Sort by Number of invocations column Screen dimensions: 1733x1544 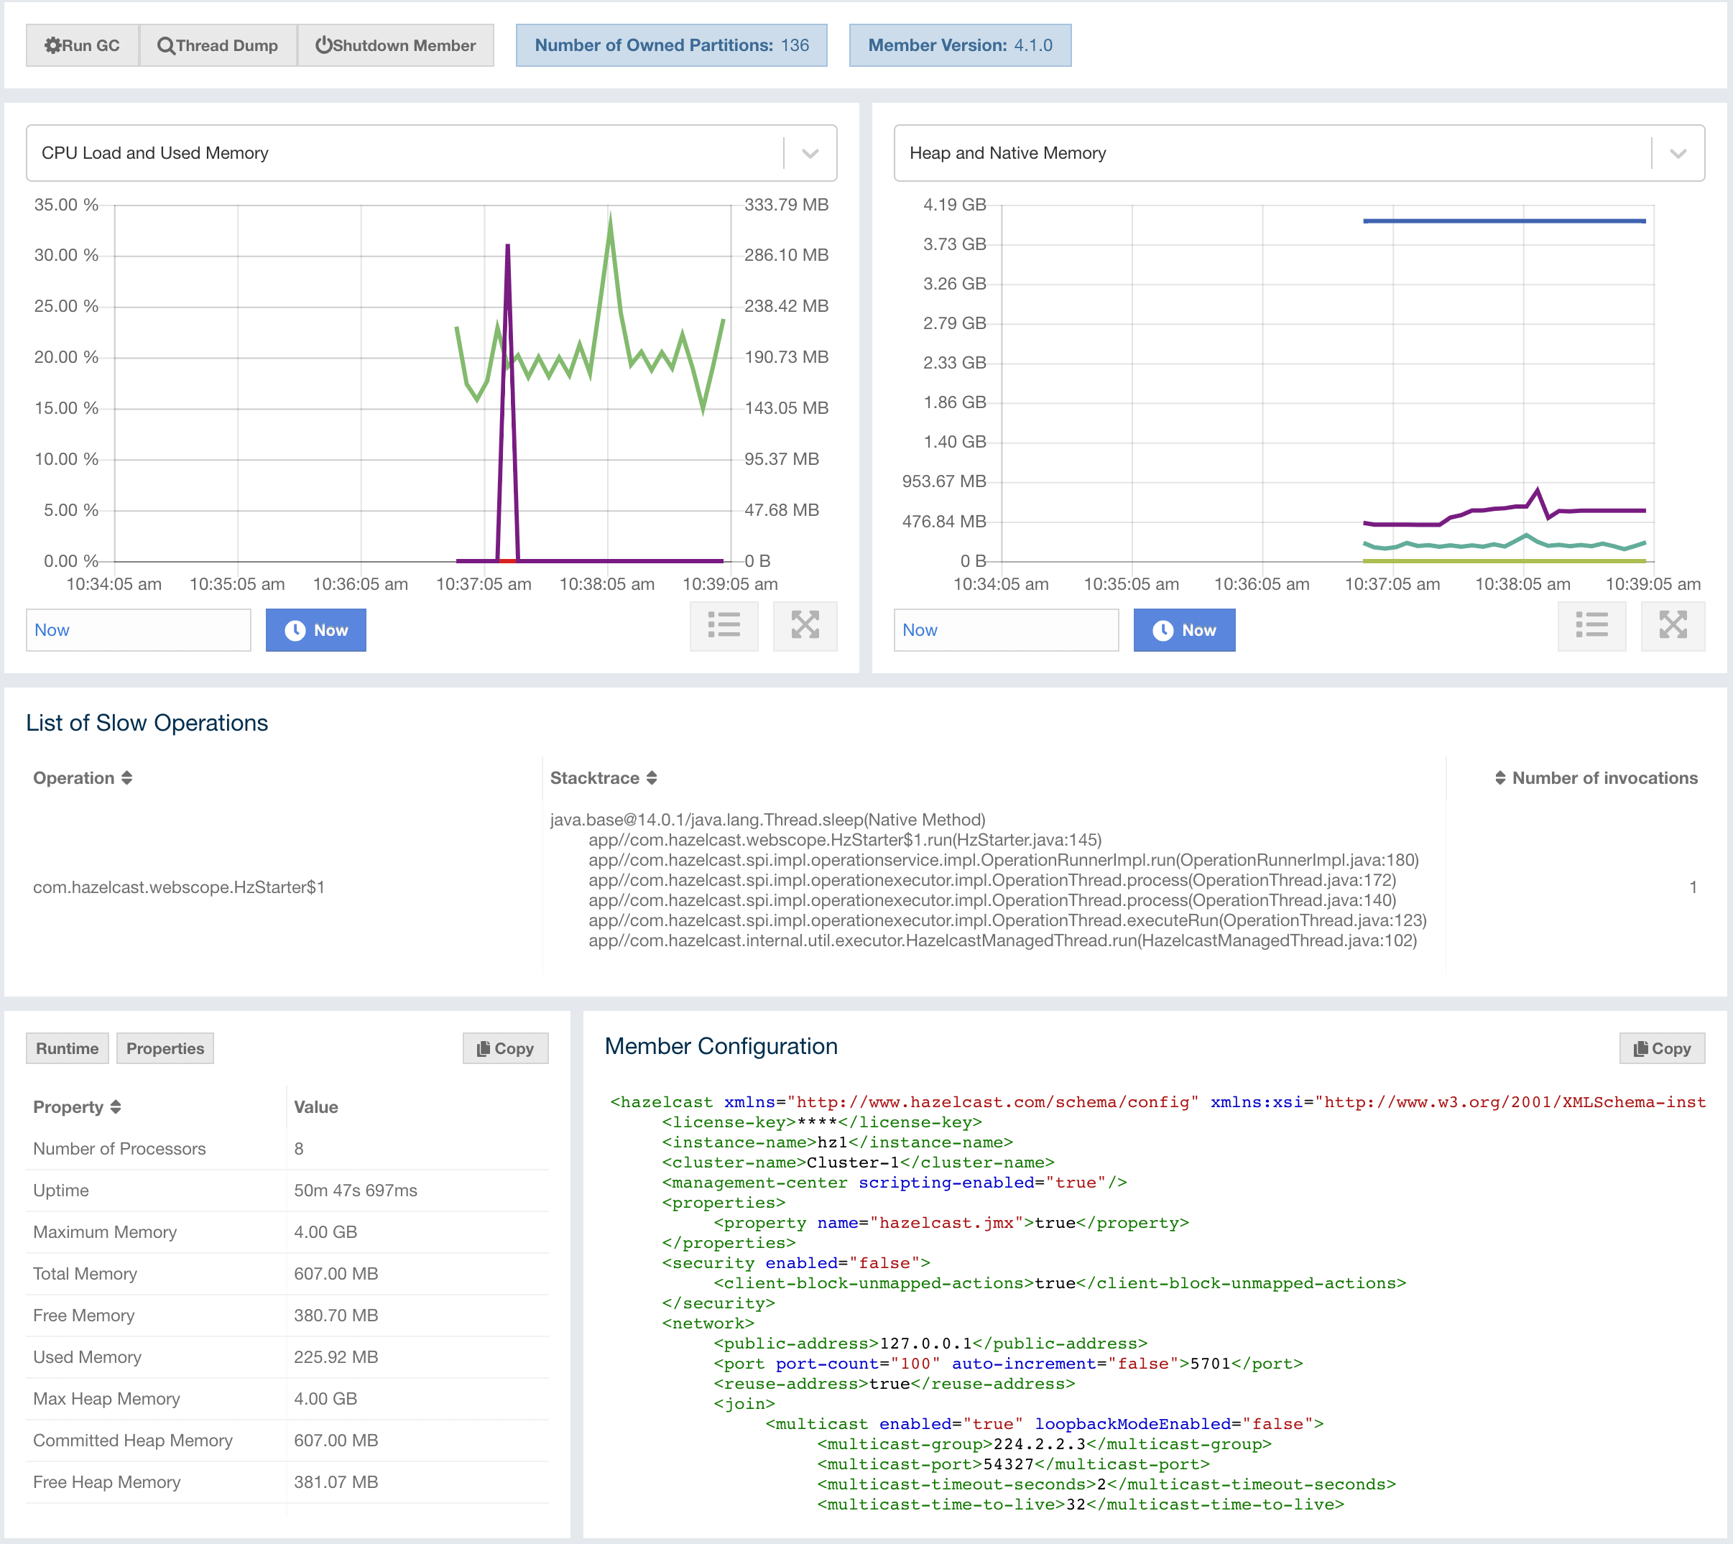click(x=1595, y=778)
